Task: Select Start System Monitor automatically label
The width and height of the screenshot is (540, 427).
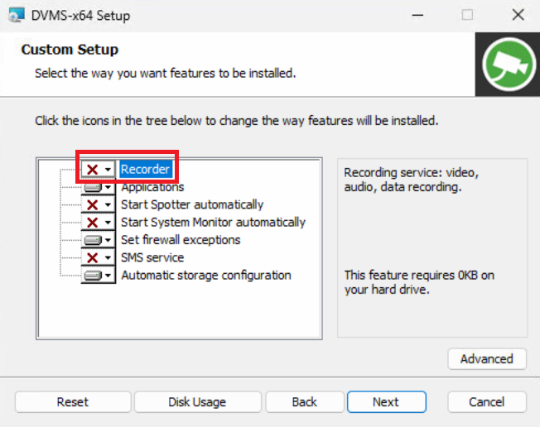Action: [213, 223]
